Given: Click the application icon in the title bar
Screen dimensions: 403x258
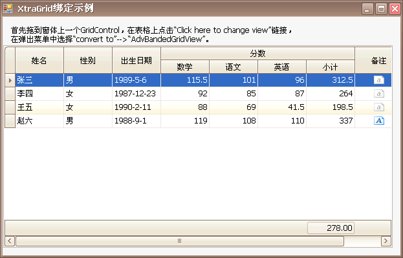Looking at the screenshot, I should point(8,9).
